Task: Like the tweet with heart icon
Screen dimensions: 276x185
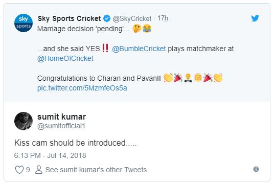Action: pos(19,170)
